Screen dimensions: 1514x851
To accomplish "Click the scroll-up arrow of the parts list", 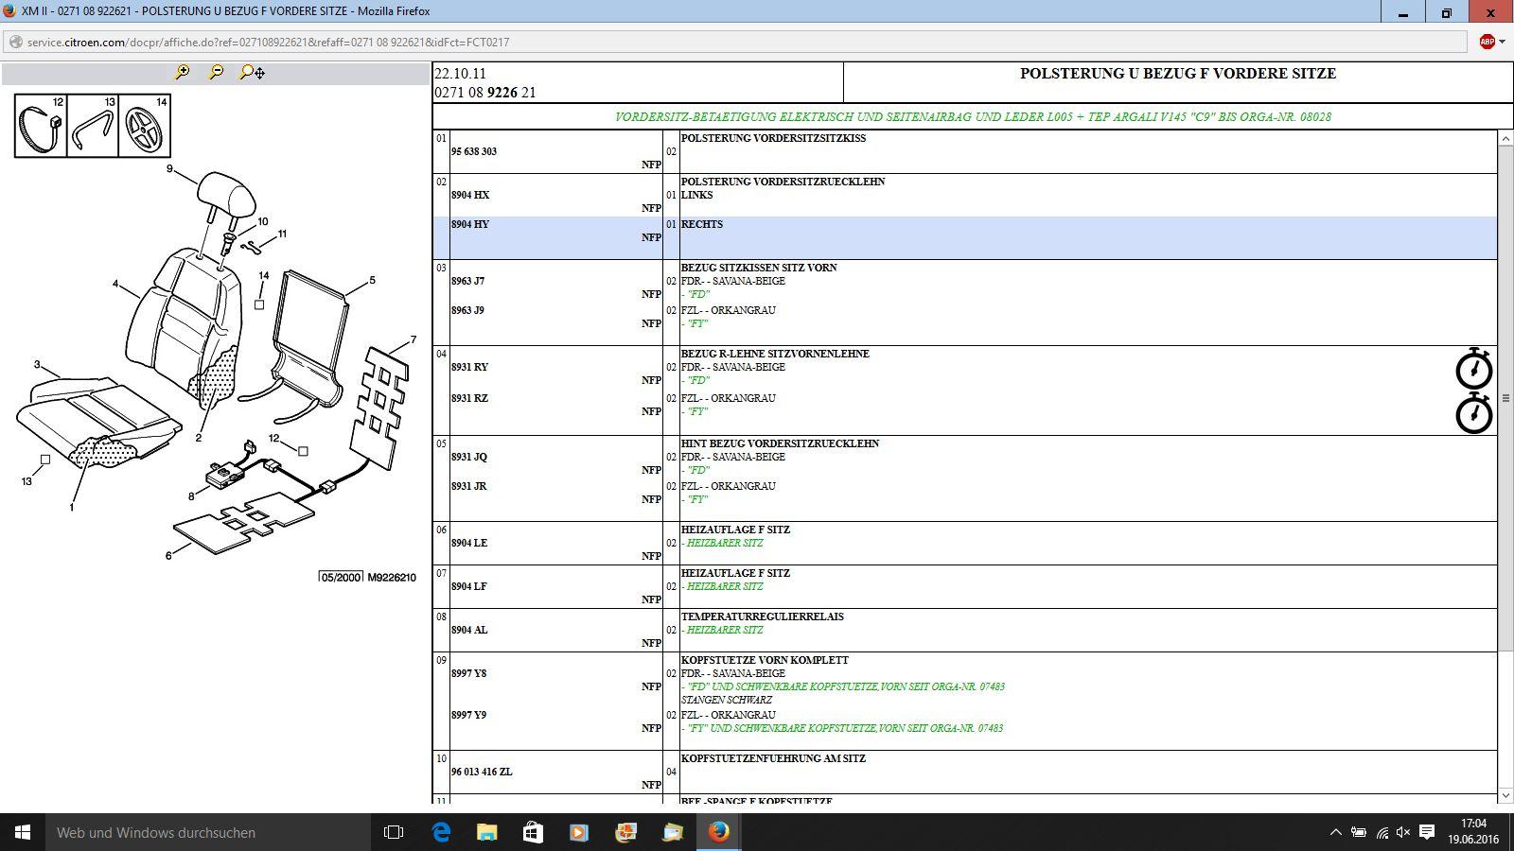I will [1505, 139].
